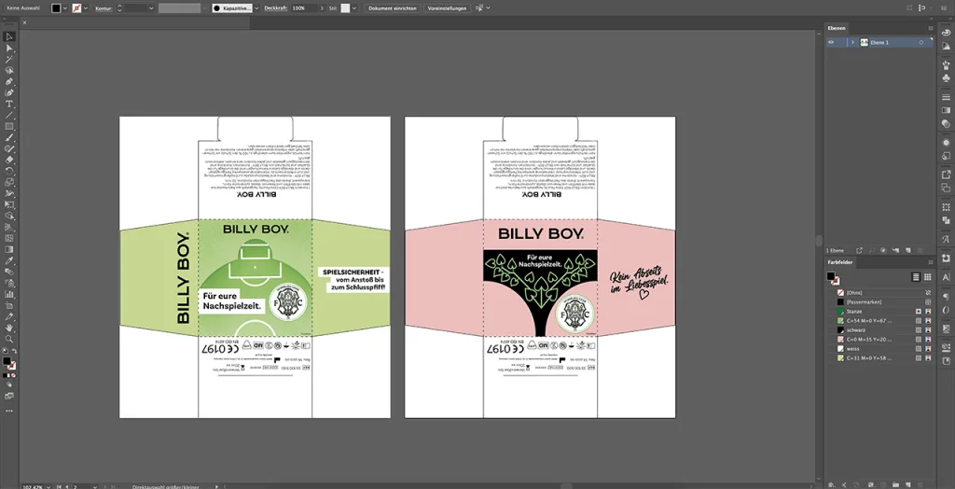Select the Eraser tool
The image size is (955, 489).
pos(9,160)
